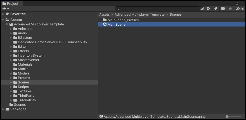Viewport: 246px width, 120px height.
Task: Open the Search by Type filter
Action: [x=208, y=9]
